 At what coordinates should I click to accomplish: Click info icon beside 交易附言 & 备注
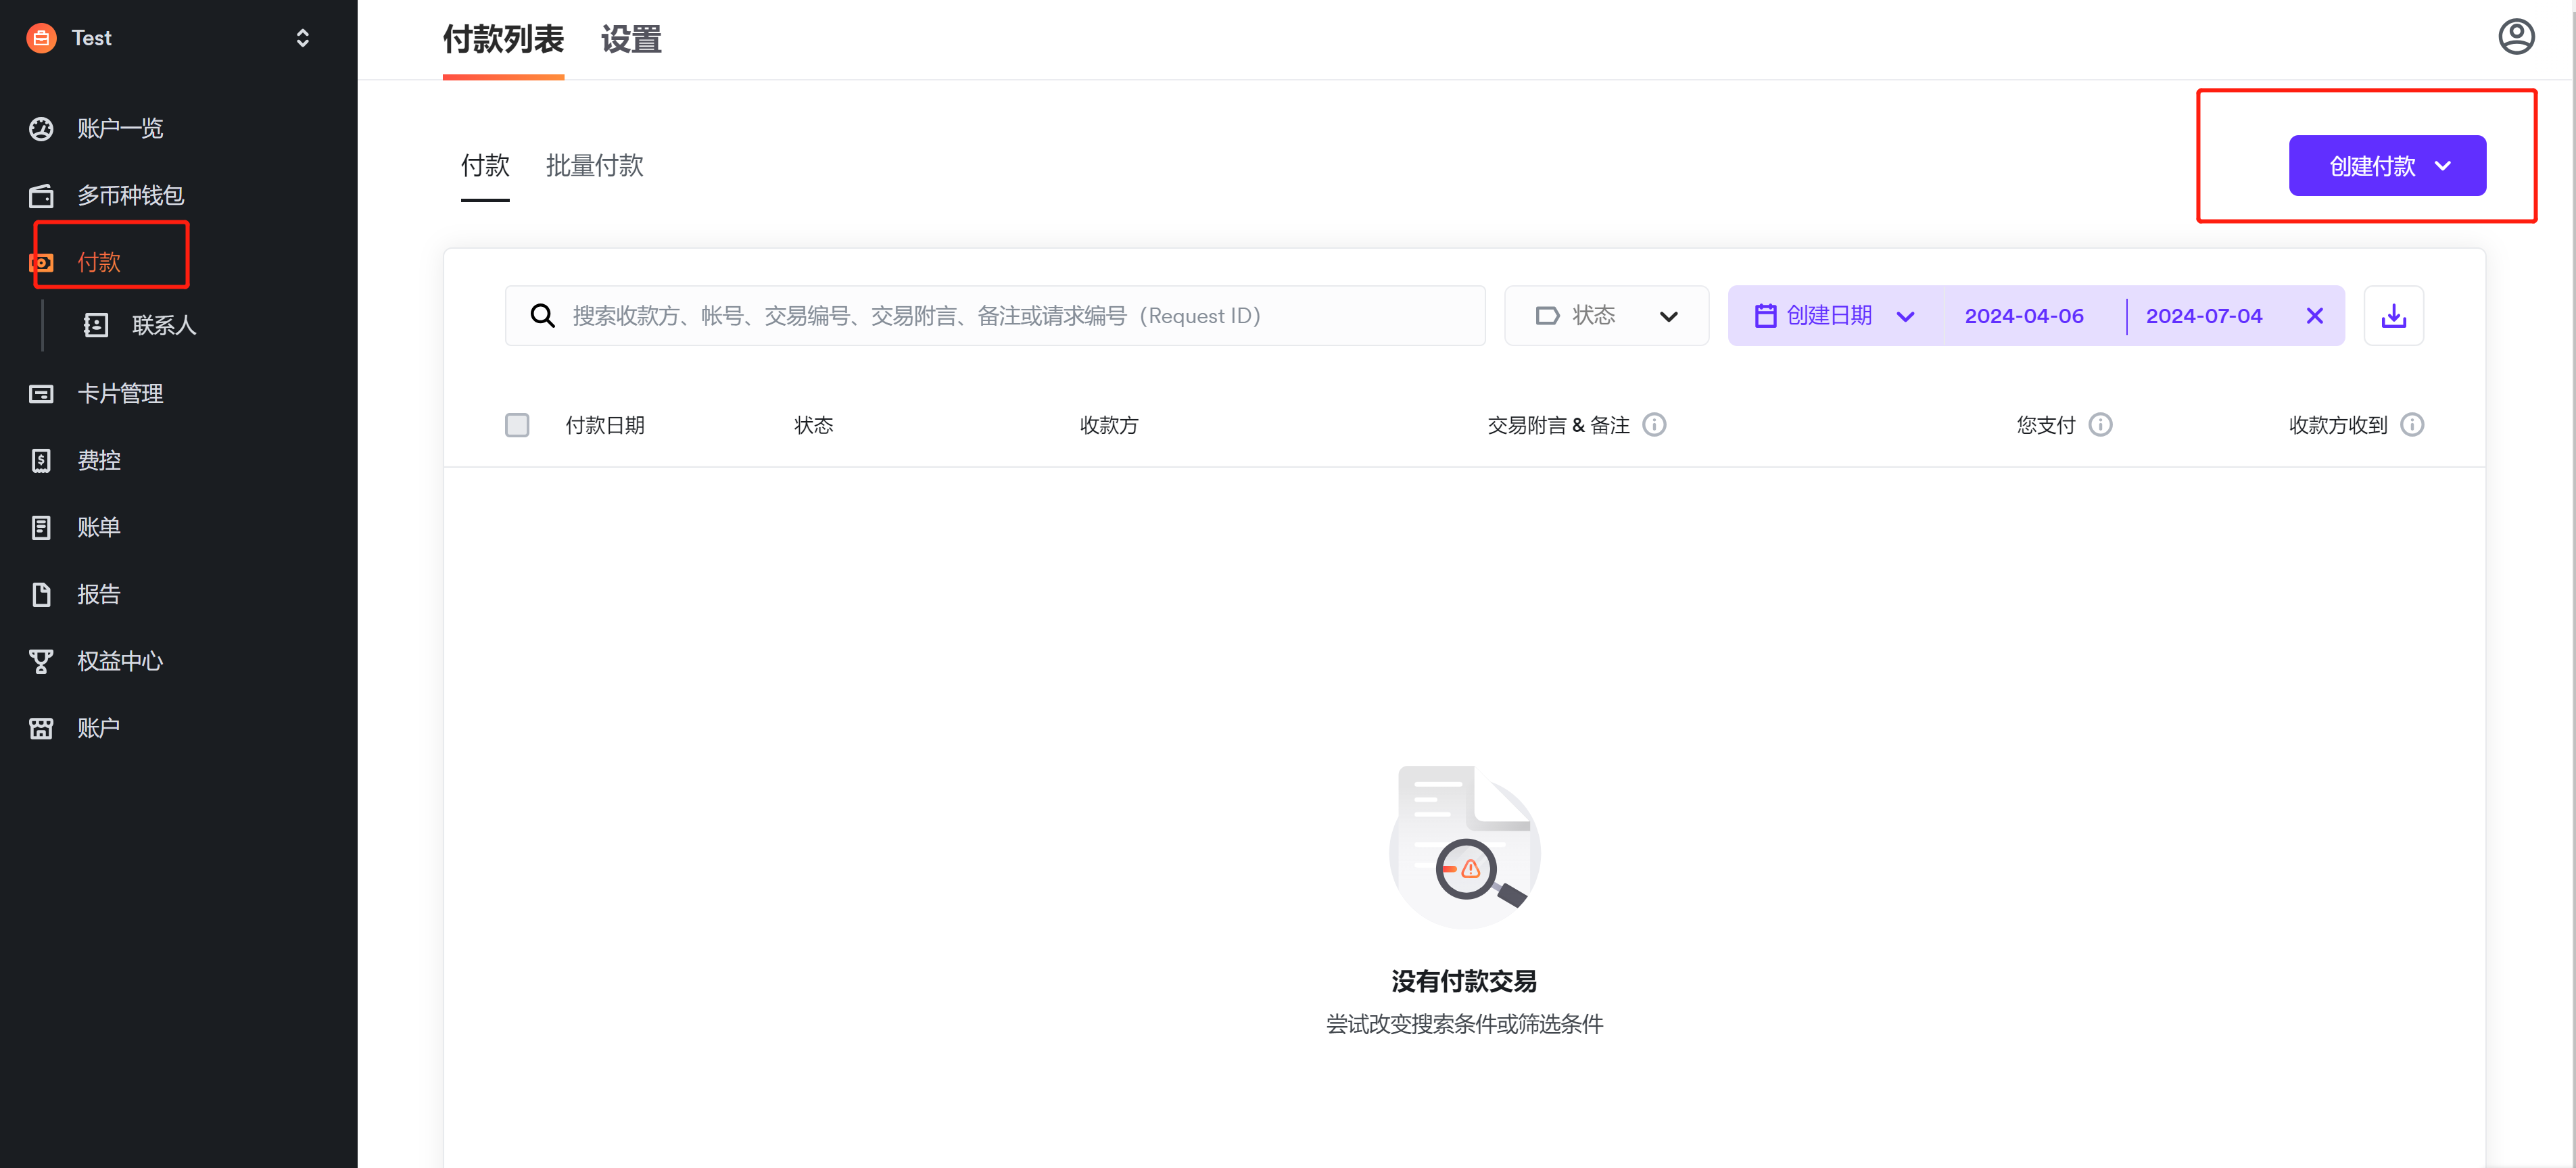click(1654, 425)
